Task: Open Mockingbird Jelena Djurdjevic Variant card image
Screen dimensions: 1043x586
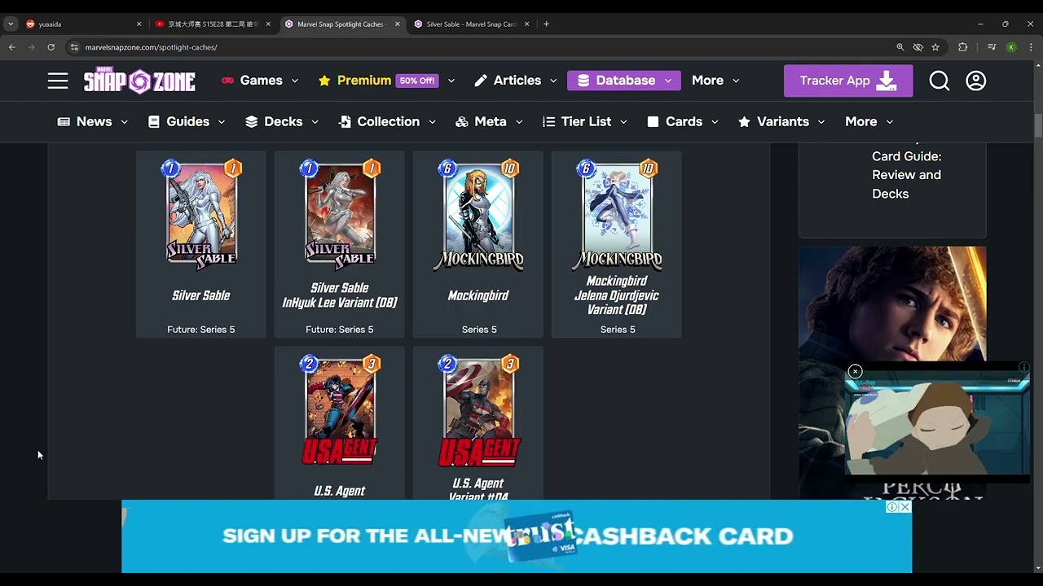Action: pos(617,213)
